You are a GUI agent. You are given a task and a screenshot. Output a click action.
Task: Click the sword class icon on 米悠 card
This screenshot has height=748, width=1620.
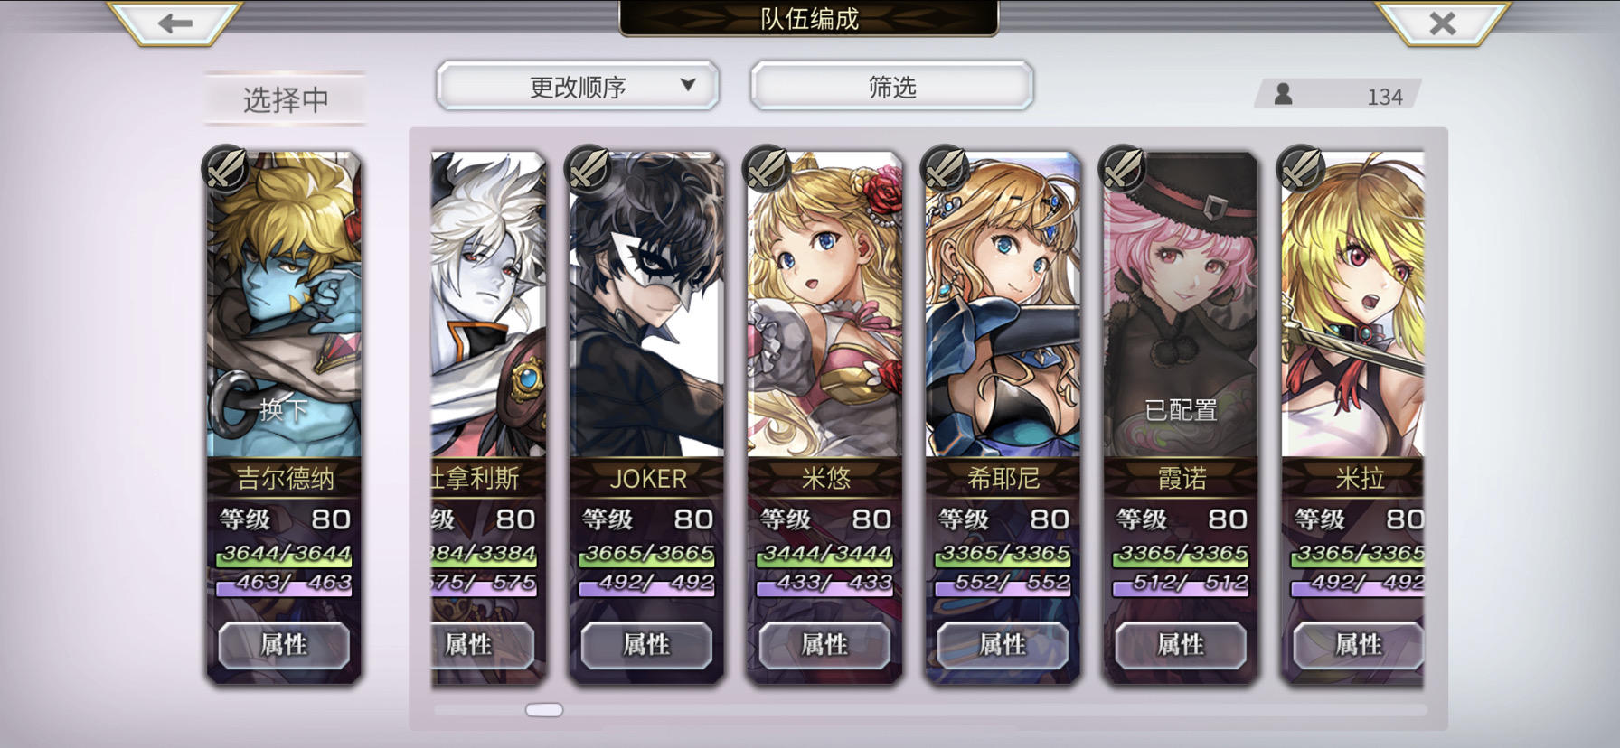click(x=767, y=167)
